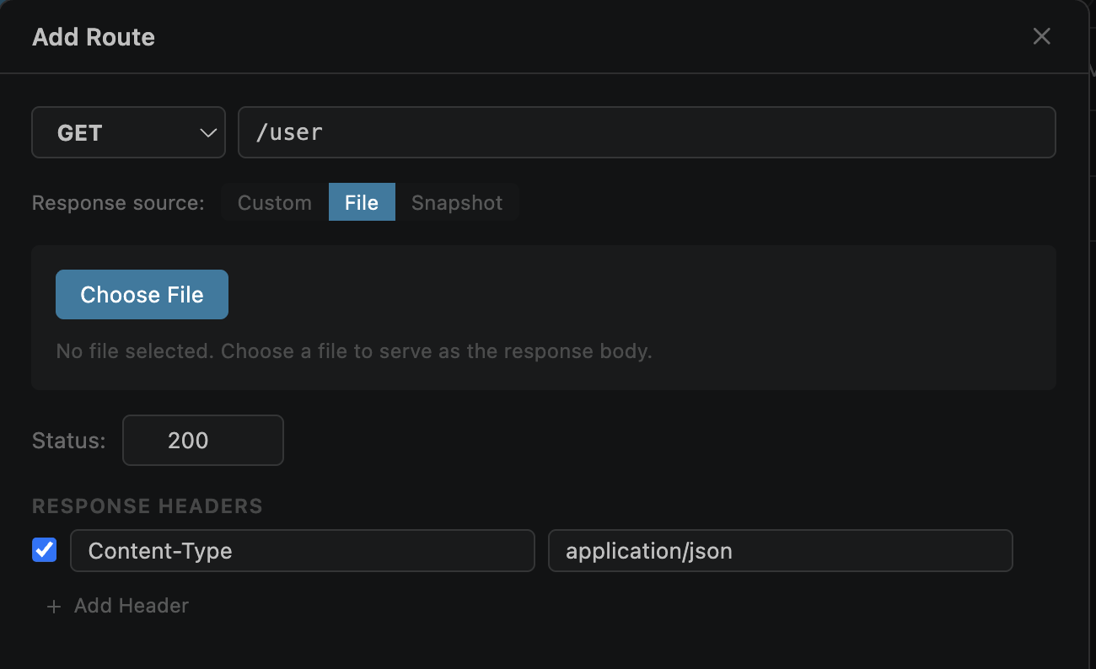Screen dimensions: 1096x669
Task: Select the File response source
Action: [362, 203]
